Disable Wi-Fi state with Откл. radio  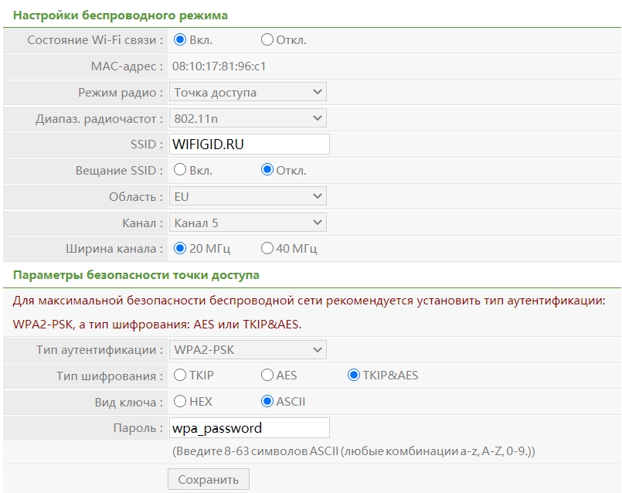(267, 39)
